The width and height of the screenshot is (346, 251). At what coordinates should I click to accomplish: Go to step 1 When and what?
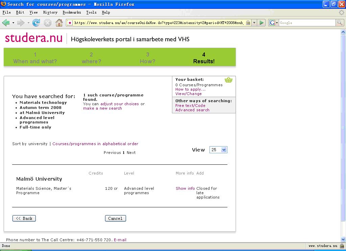pos(35,58)
